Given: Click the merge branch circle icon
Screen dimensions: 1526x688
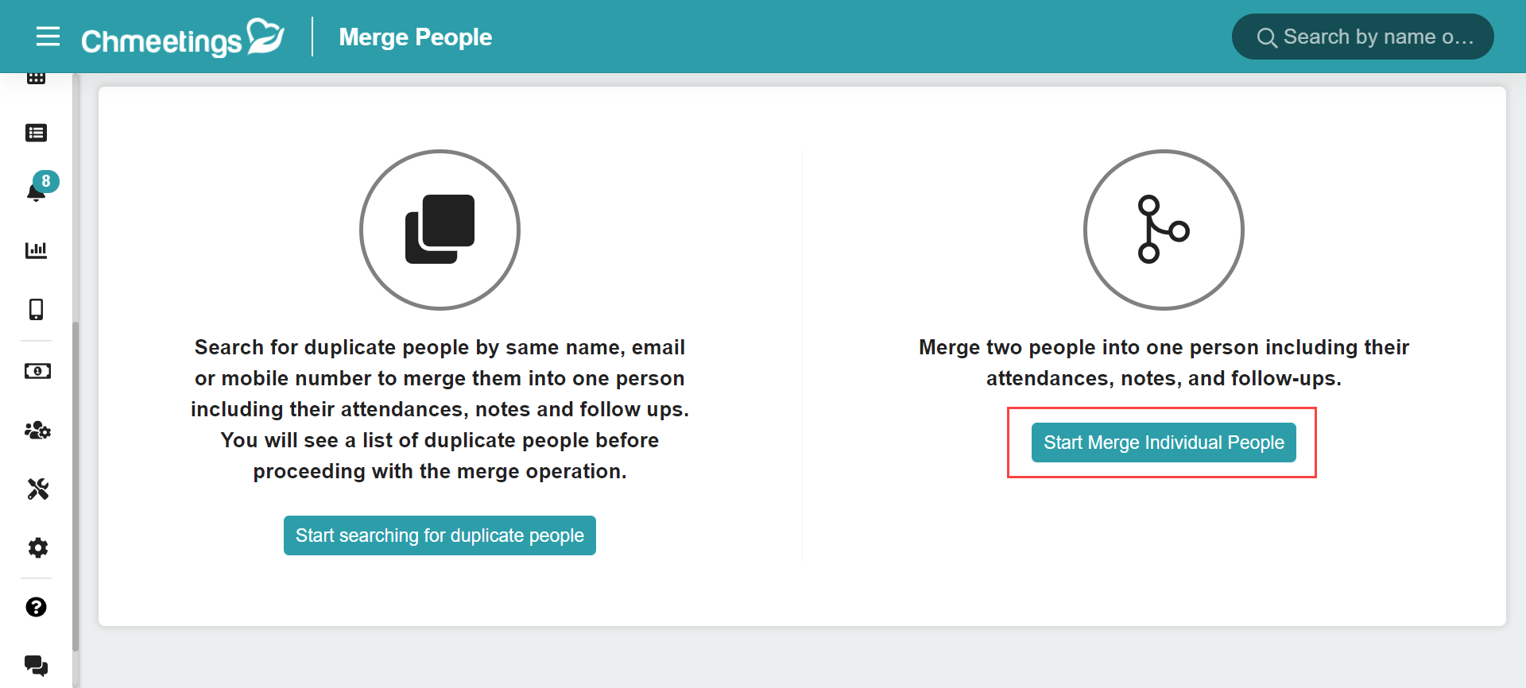Looking at the screenshot, I should point(1164,230).
